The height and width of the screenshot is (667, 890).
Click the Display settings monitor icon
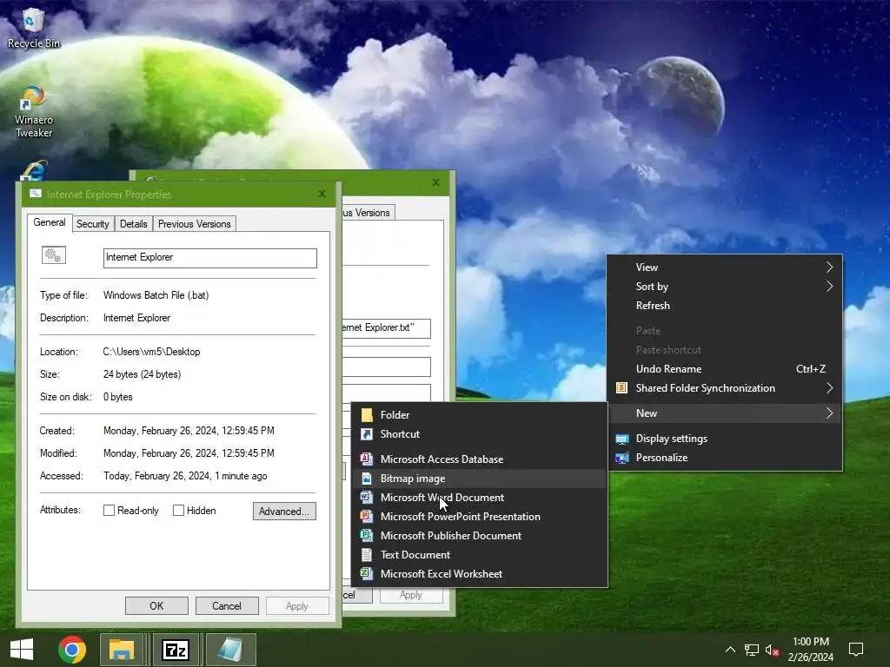coord(622,439)
